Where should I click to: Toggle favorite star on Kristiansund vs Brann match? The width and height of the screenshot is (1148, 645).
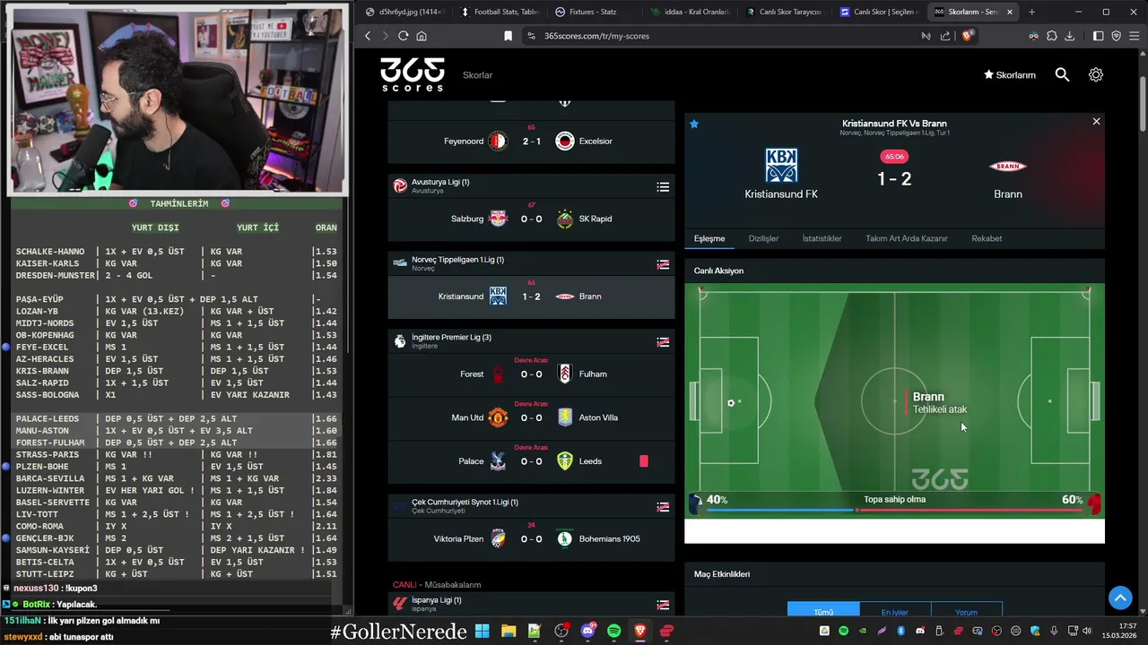(694, 124)
